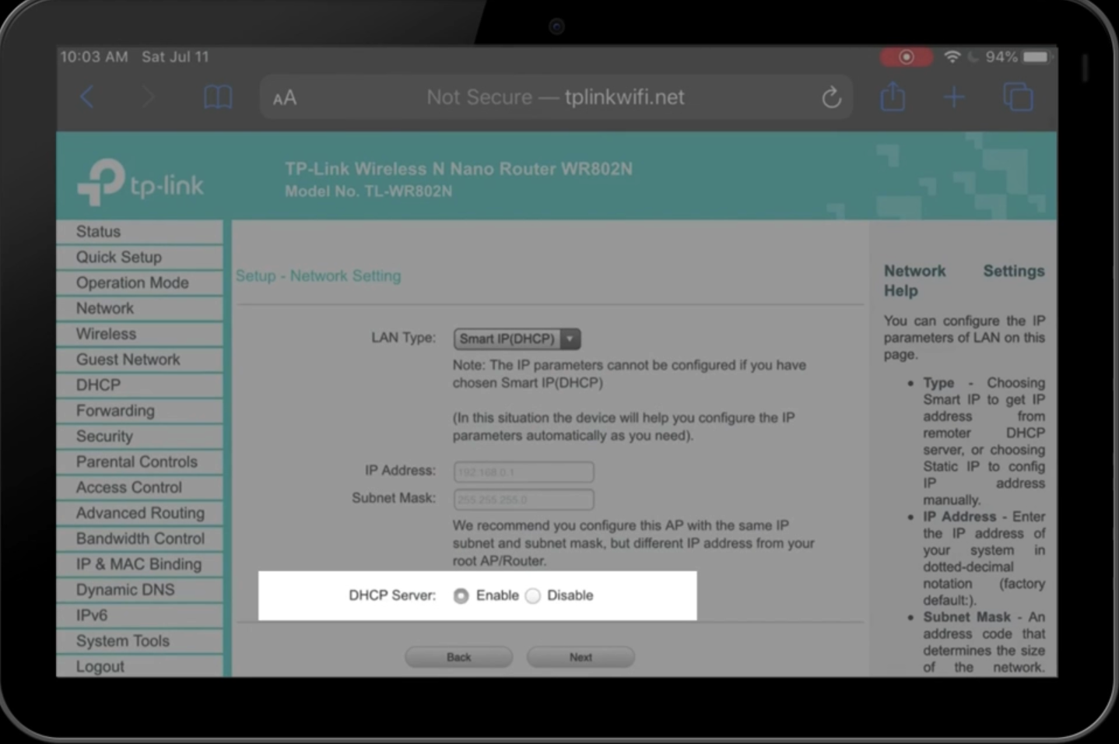Reload the page with the refresh icon
The image size is (1119, 744).
point(831,97)
